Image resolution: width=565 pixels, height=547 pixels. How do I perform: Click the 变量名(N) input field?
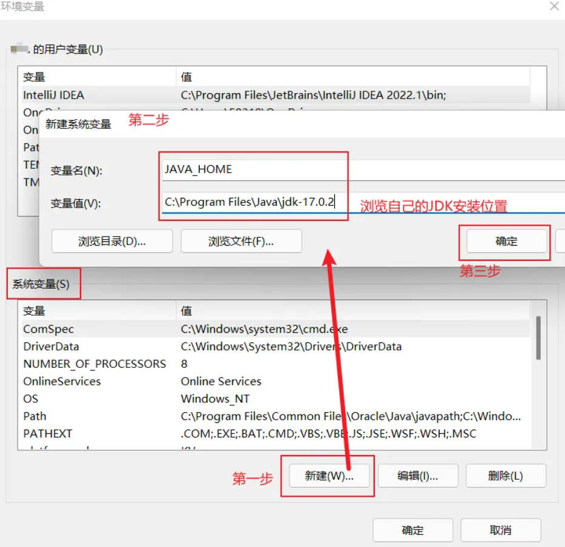click(363, 170)
